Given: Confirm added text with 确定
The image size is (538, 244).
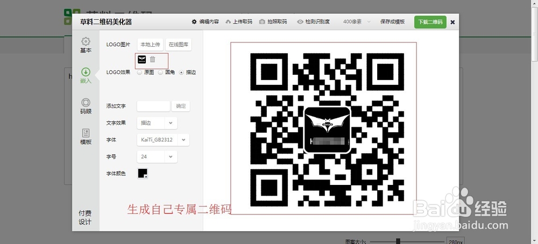Looking at the screenshot, I should click(x=181, y=106).
